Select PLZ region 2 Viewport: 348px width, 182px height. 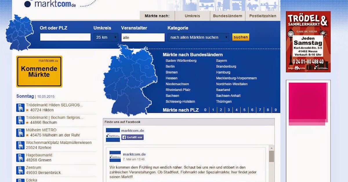[221, 110]
